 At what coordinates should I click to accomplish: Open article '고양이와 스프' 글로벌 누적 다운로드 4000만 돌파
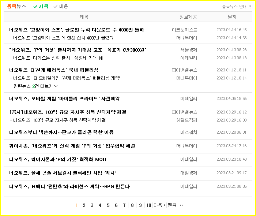76,30
